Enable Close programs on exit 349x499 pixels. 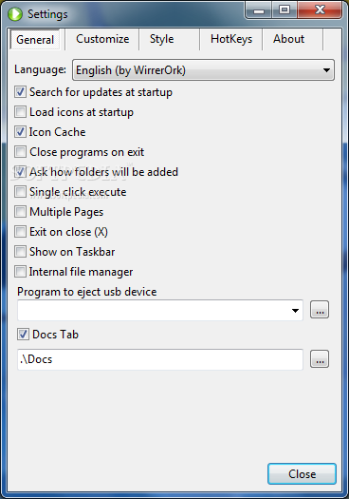pyautogui.click(x=20, y=152)
